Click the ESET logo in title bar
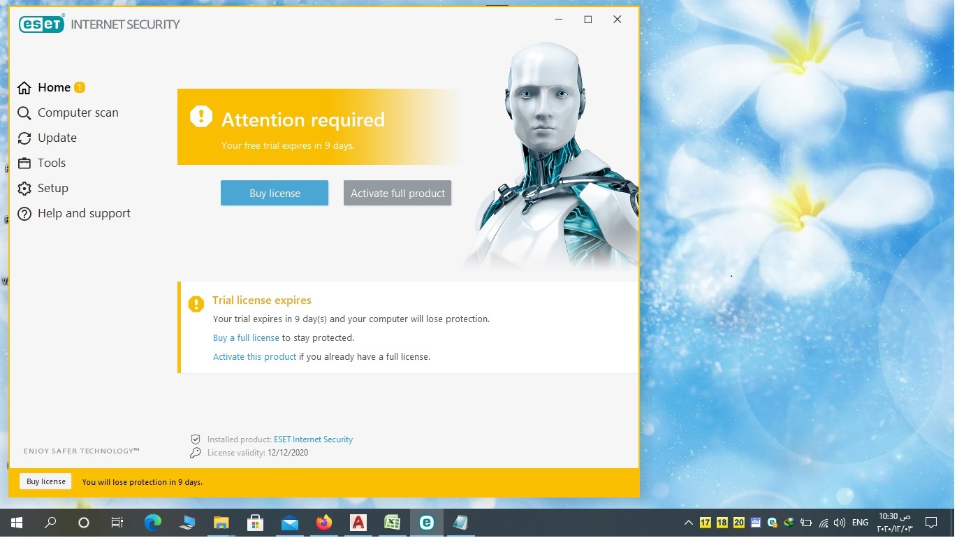The width and height of the screenshot is (957, 538). tap(42, 24)
